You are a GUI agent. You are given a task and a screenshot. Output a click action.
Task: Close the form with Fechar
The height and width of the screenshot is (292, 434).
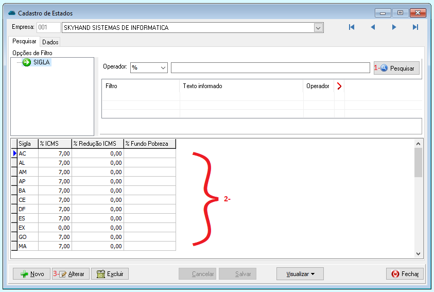pyautogui.click(x=405, y=274)
